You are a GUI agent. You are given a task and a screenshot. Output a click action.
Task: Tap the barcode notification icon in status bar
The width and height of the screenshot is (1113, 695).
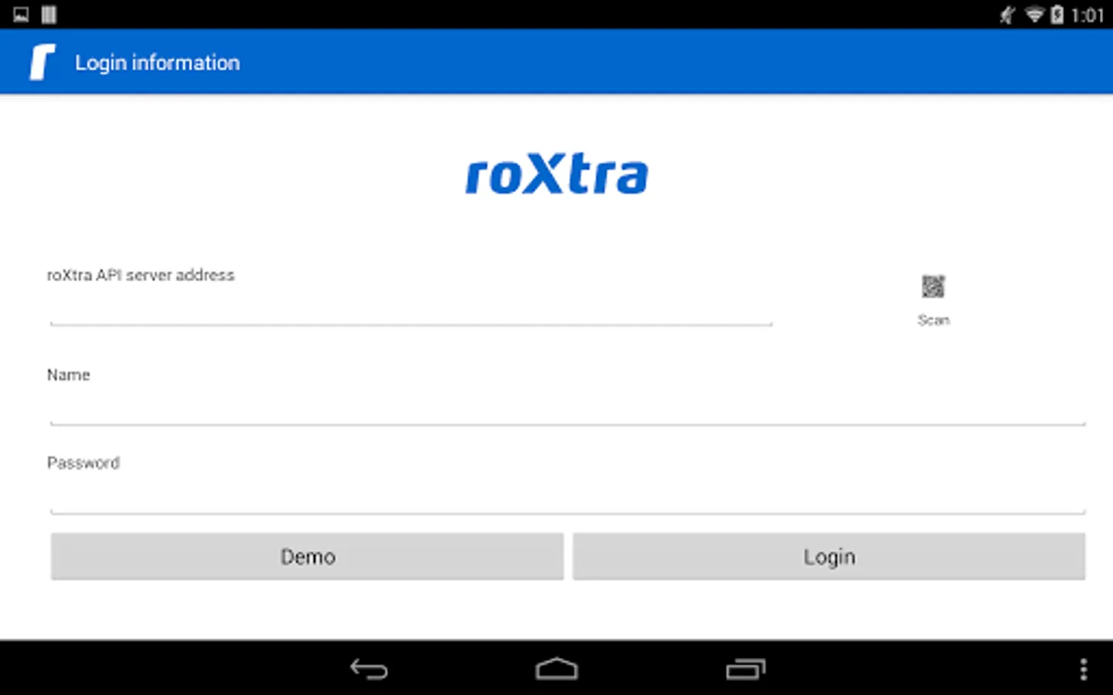[49, 15]
